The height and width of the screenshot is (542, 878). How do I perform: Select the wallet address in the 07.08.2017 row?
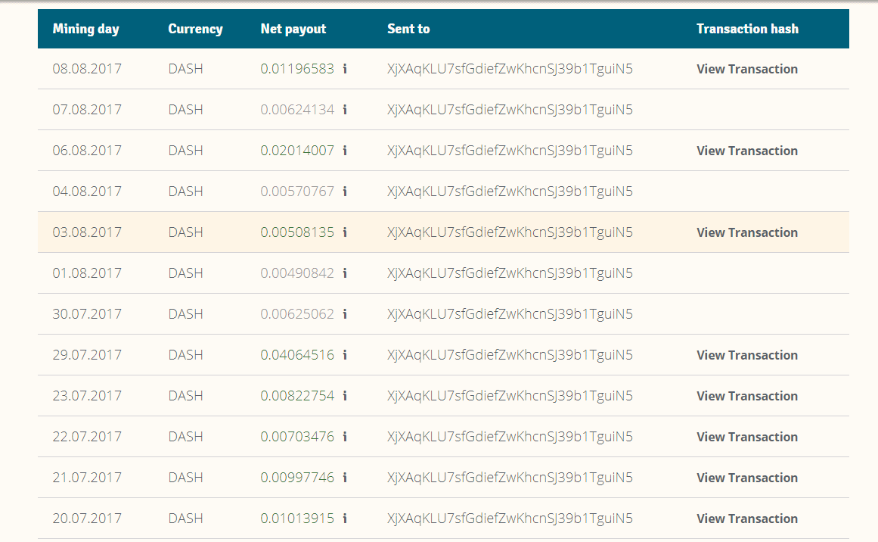(510, 110)
